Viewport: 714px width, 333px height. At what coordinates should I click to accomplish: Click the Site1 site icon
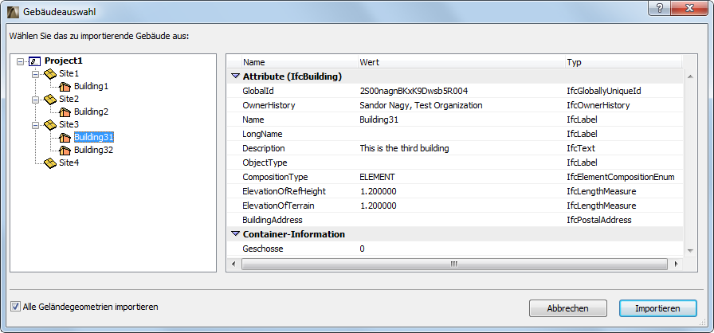50,74
